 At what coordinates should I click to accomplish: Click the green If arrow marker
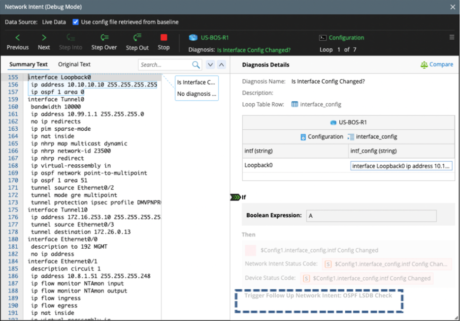click(235, 198)
